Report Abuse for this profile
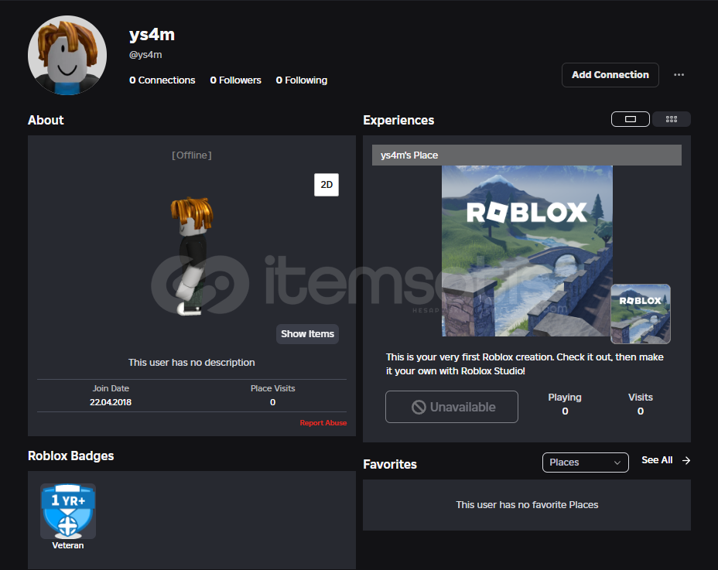 323,422
